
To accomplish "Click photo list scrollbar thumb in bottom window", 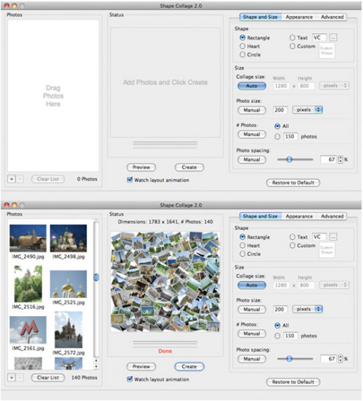I will [x=97, y=277].
